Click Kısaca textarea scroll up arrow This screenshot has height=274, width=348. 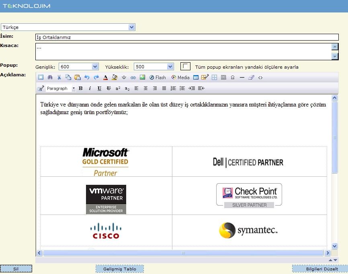(335, 47)
